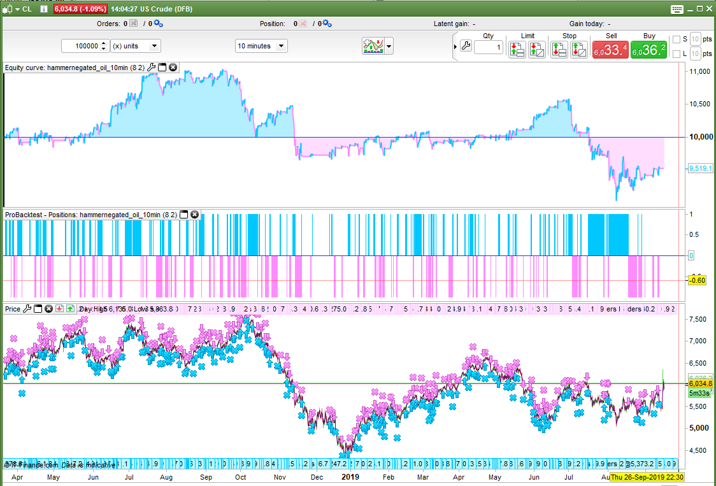The image size is (716, 486).
Task: Open the 10 minutes timeframe dropdown
Action: pos(261,46)
